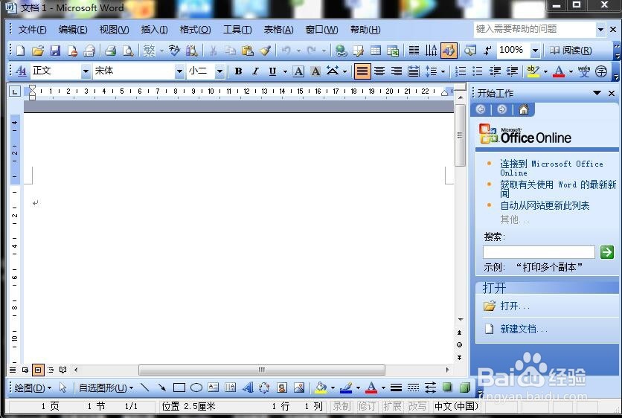The image size is (622, 418).
Task: Toggle Underline formatting
Action: (272, 71)
